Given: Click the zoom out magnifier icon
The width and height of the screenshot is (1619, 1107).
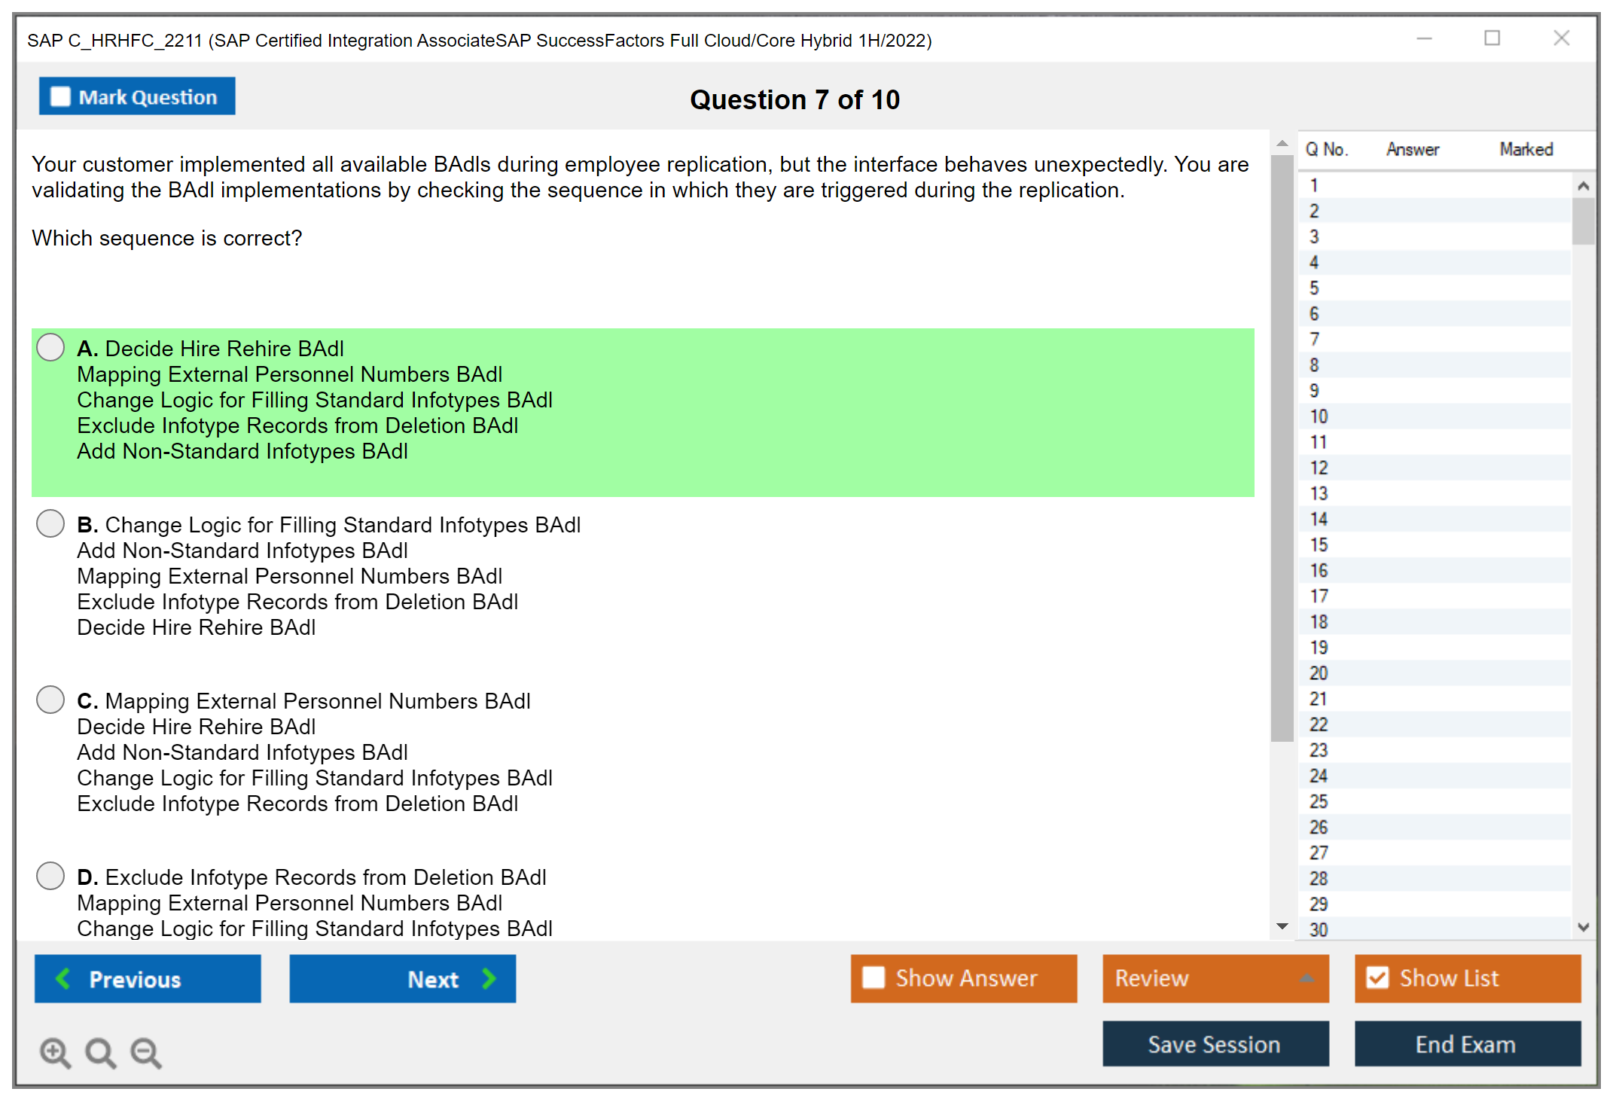Looking at the screenshot, I should tap(145, 1052).
